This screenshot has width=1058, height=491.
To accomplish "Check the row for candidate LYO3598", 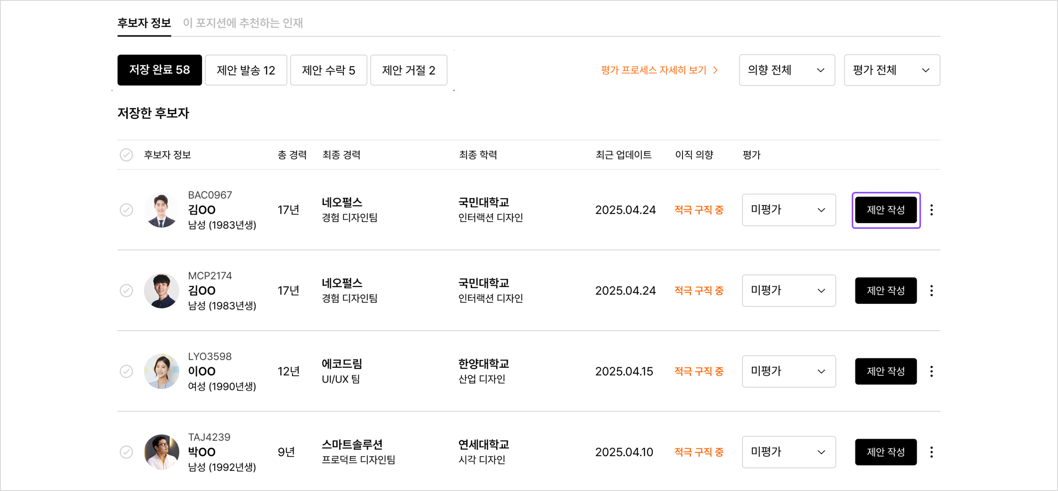I will 126,372.
